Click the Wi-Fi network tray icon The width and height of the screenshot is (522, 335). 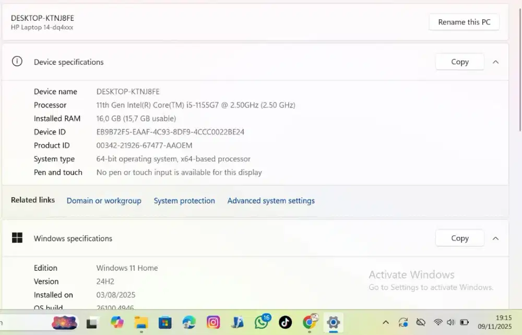pos(438,322)
